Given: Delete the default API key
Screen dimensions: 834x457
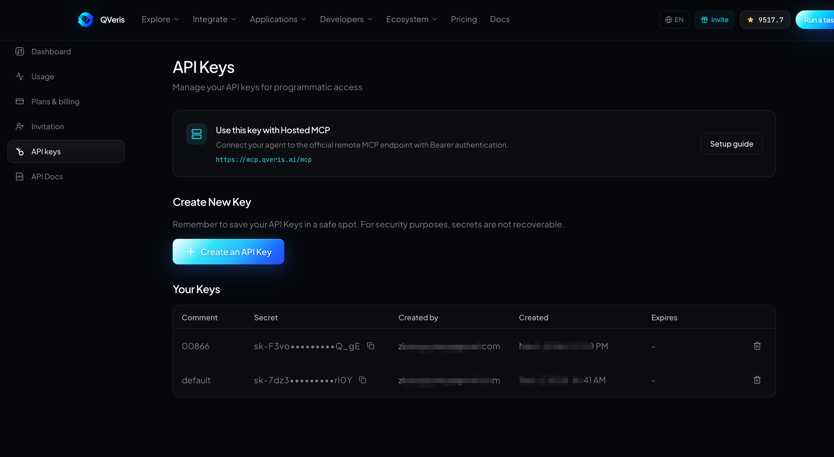Looking at the screenshot, I should coord(757,380).
